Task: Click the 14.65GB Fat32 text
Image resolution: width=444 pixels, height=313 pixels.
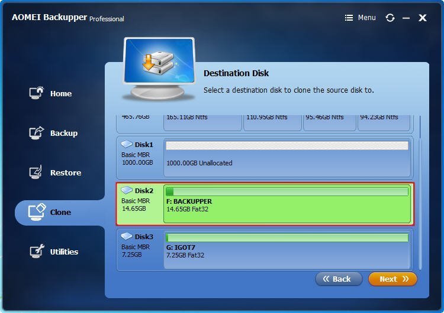Action: (x=188, y=209)
